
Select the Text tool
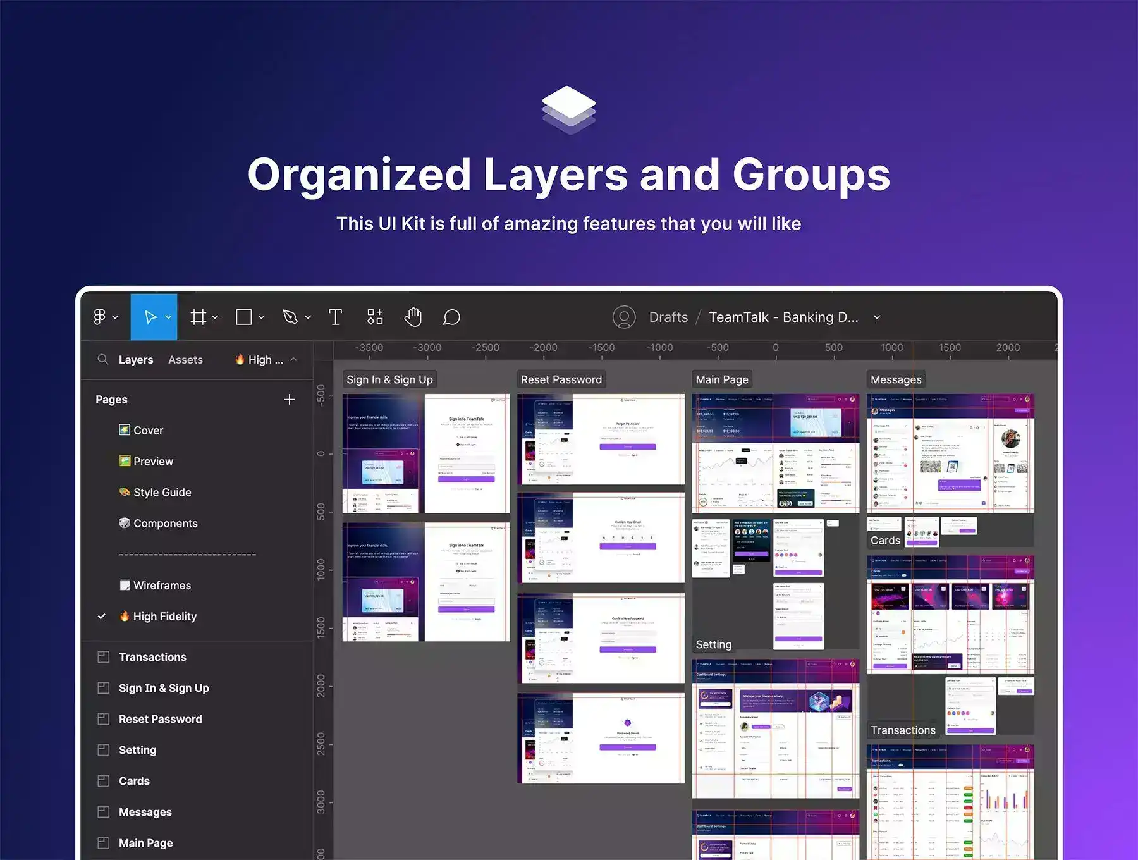(x=335, y=317)
